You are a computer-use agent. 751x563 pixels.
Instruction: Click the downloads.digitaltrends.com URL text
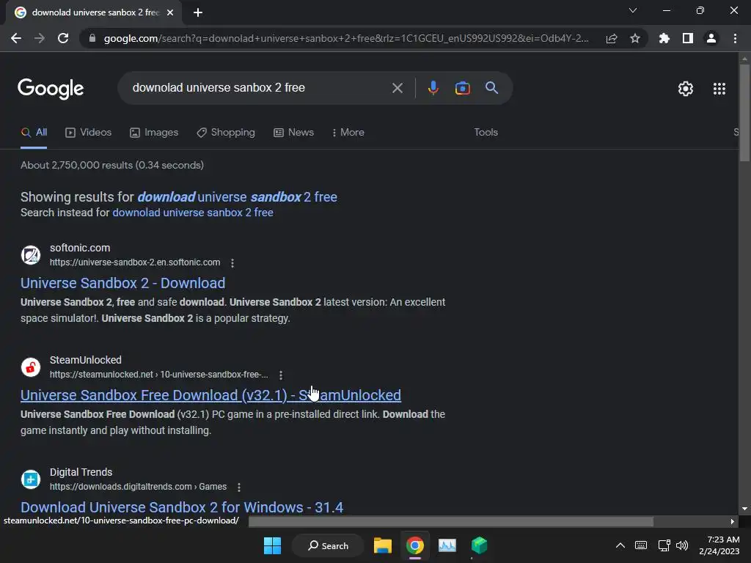click(x=138, y=487)
